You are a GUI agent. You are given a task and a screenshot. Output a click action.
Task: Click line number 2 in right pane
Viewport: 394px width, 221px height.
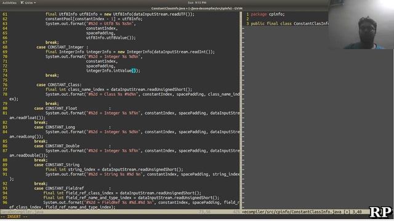tap(247, 19)
